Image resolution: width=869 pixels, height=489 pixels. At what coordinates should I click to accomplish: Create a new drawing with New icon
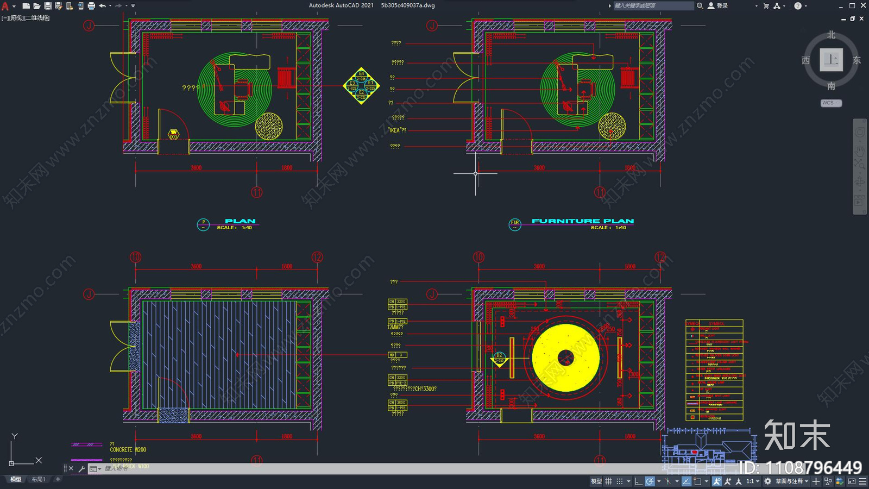[26, 6]
